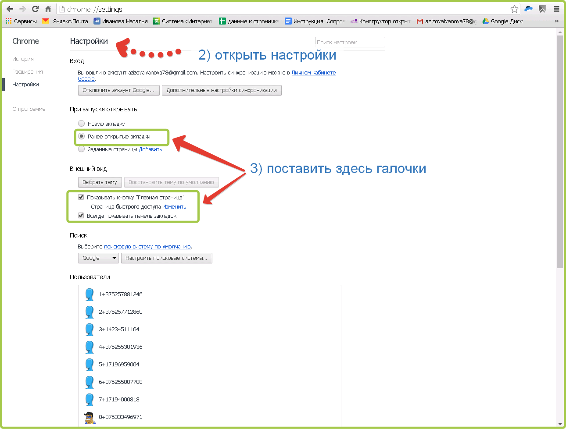Click the vertical scrollbar thumb
Viewport: 566px width, 429px height.
click(x=559, y=152)
